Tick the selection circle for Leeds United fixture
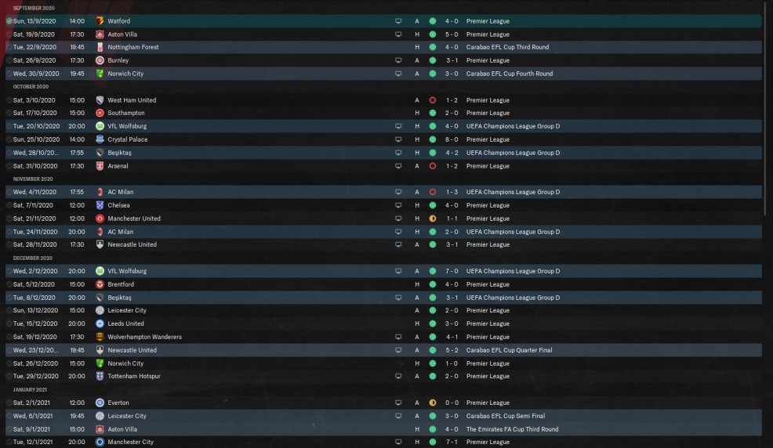Viewport: 773px width, 448px height. [9, 323]
